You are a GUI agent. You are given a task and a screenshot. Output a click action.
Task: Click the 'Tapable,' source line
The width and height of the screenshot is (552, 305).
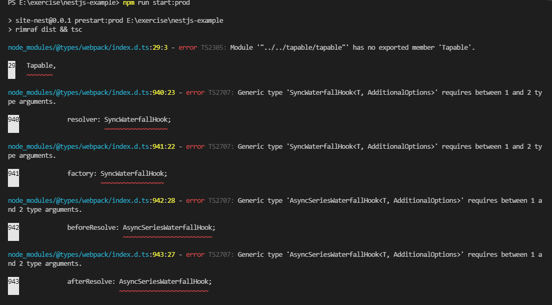pos(41,66)
